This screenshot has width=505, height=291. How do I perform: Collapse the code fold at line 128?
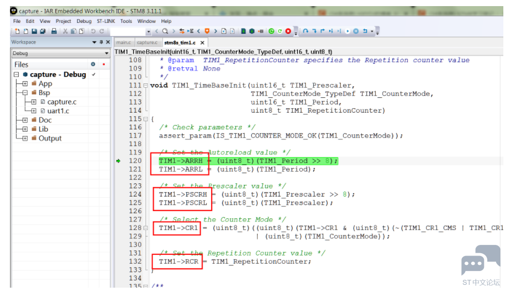[x=146, y=228]
